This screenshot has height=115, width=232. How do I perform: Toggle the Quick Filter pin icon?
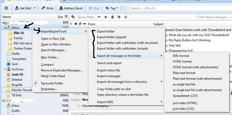pyautogui.click(x=73, y=17)
